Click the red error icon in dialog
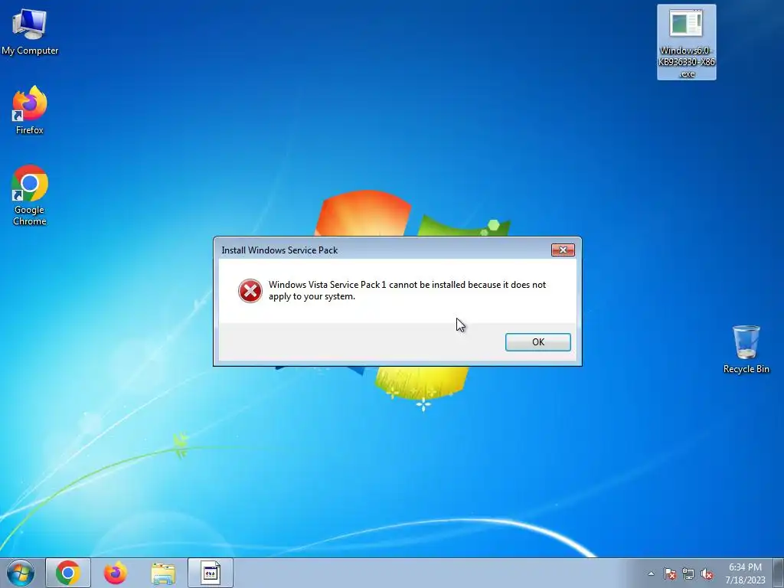The width and height of the screenshot is (784, 588). coord(250,290)
